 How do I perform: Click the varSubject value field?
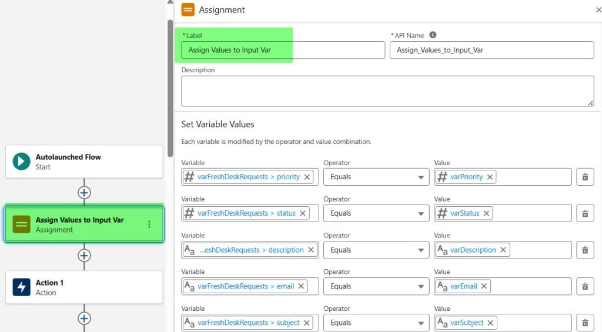[503, 323]
